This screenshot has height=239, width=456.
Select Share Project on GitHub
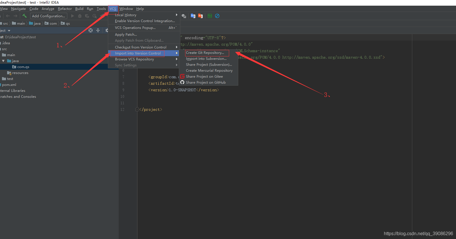click(x=208, y=83)
